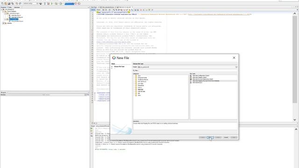Select the Hibernate category
The height and width of the screenshot is (168, 299).
click(141, 89)
